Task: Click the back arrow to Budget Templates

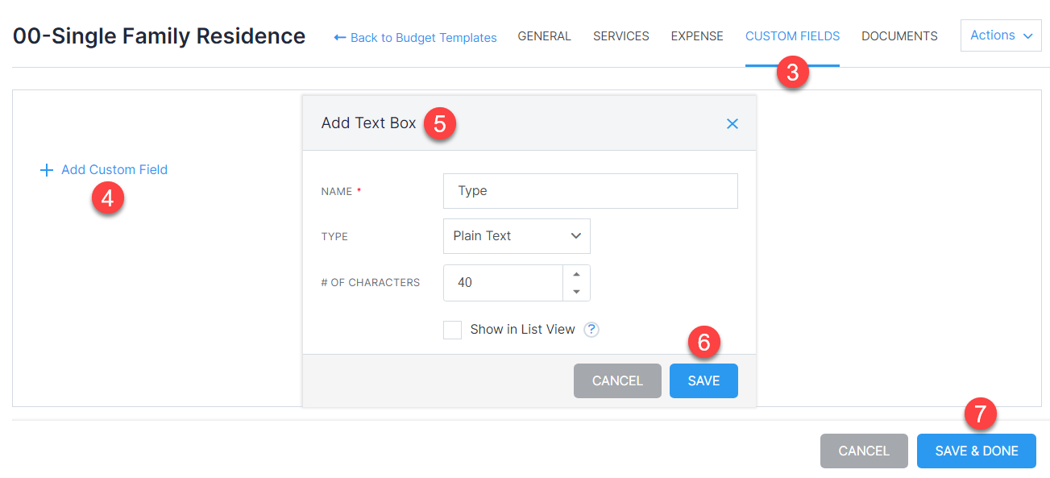Action: click(340, 37)
